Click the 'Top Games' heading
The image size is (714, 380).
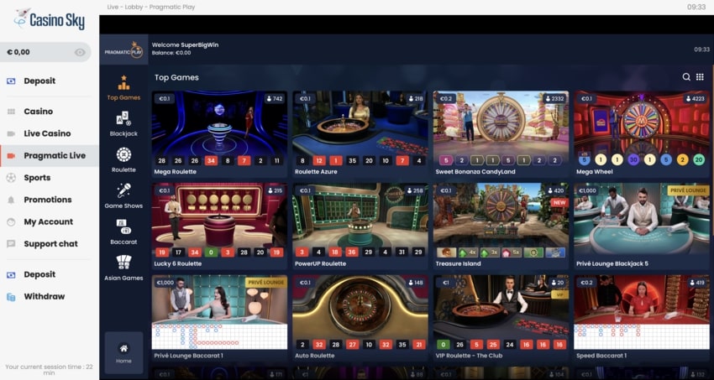(176, 77)
